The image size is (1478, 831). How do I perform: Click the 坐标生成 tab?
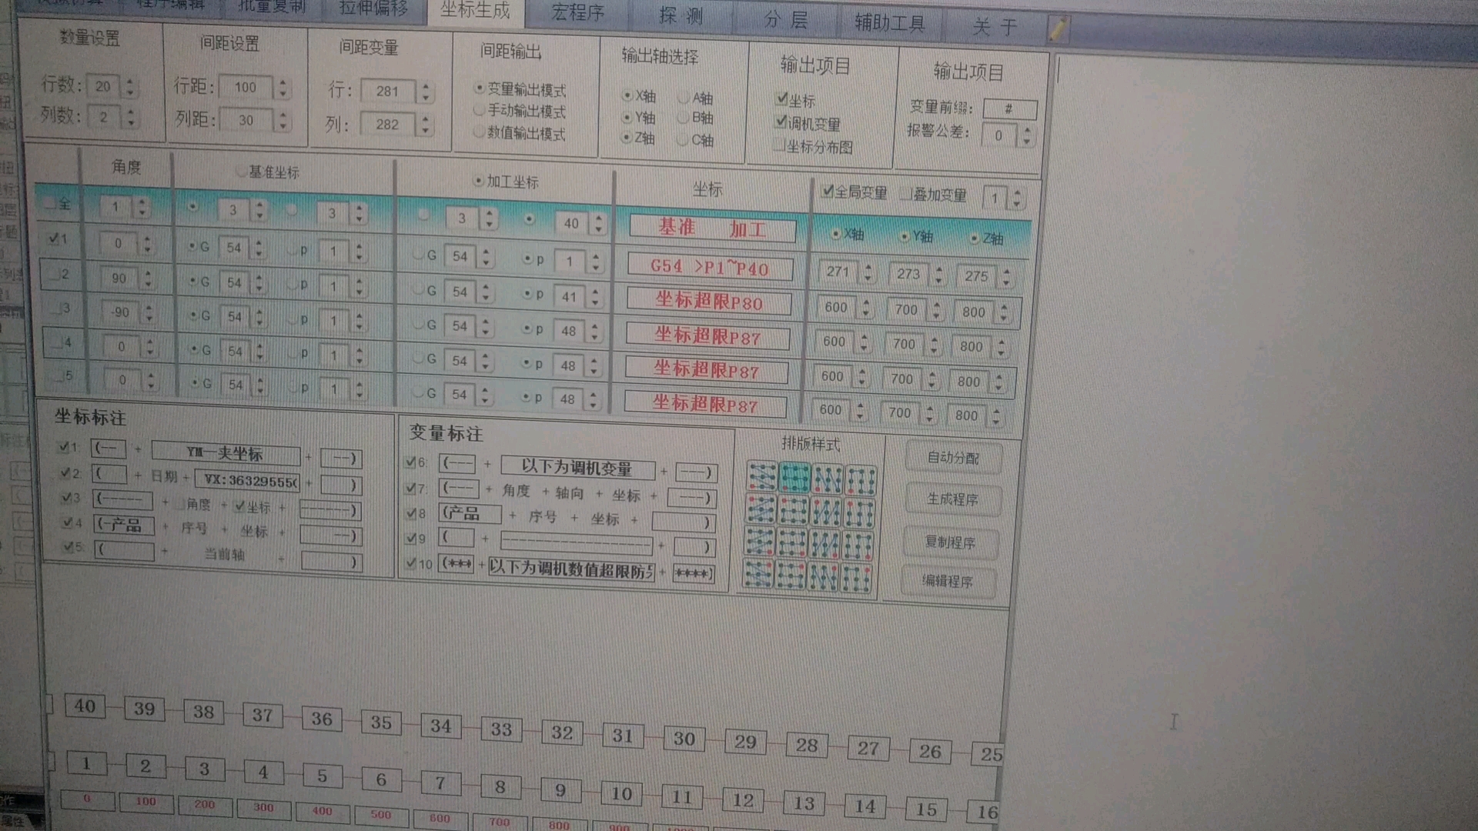(x=473, y=12)
